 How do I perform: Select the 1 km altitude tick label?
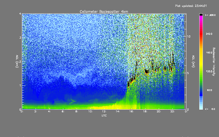coord(20,85)
